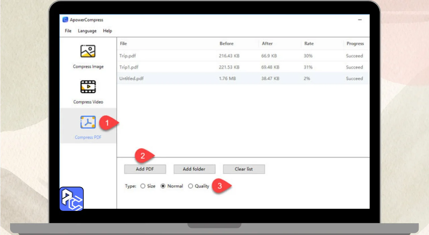Viewport: 429px width, 235px height.
Task: Click the Add PDF button
Action: pyautogui.click(x=145, y=169)
